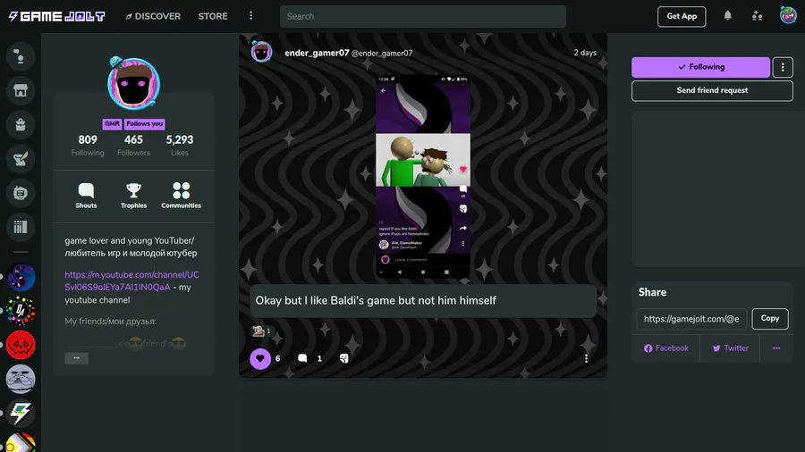The width and height of the screenshot is (805, 452).
Task: Open the Communities section
Action: [182, 196]
